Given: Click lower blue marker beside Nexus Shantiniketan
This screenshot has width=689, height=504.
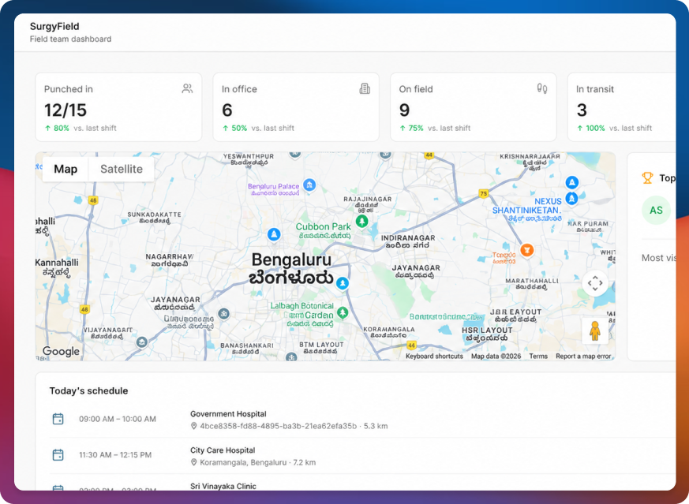Looking at the screenshot, I should (571, 199).
